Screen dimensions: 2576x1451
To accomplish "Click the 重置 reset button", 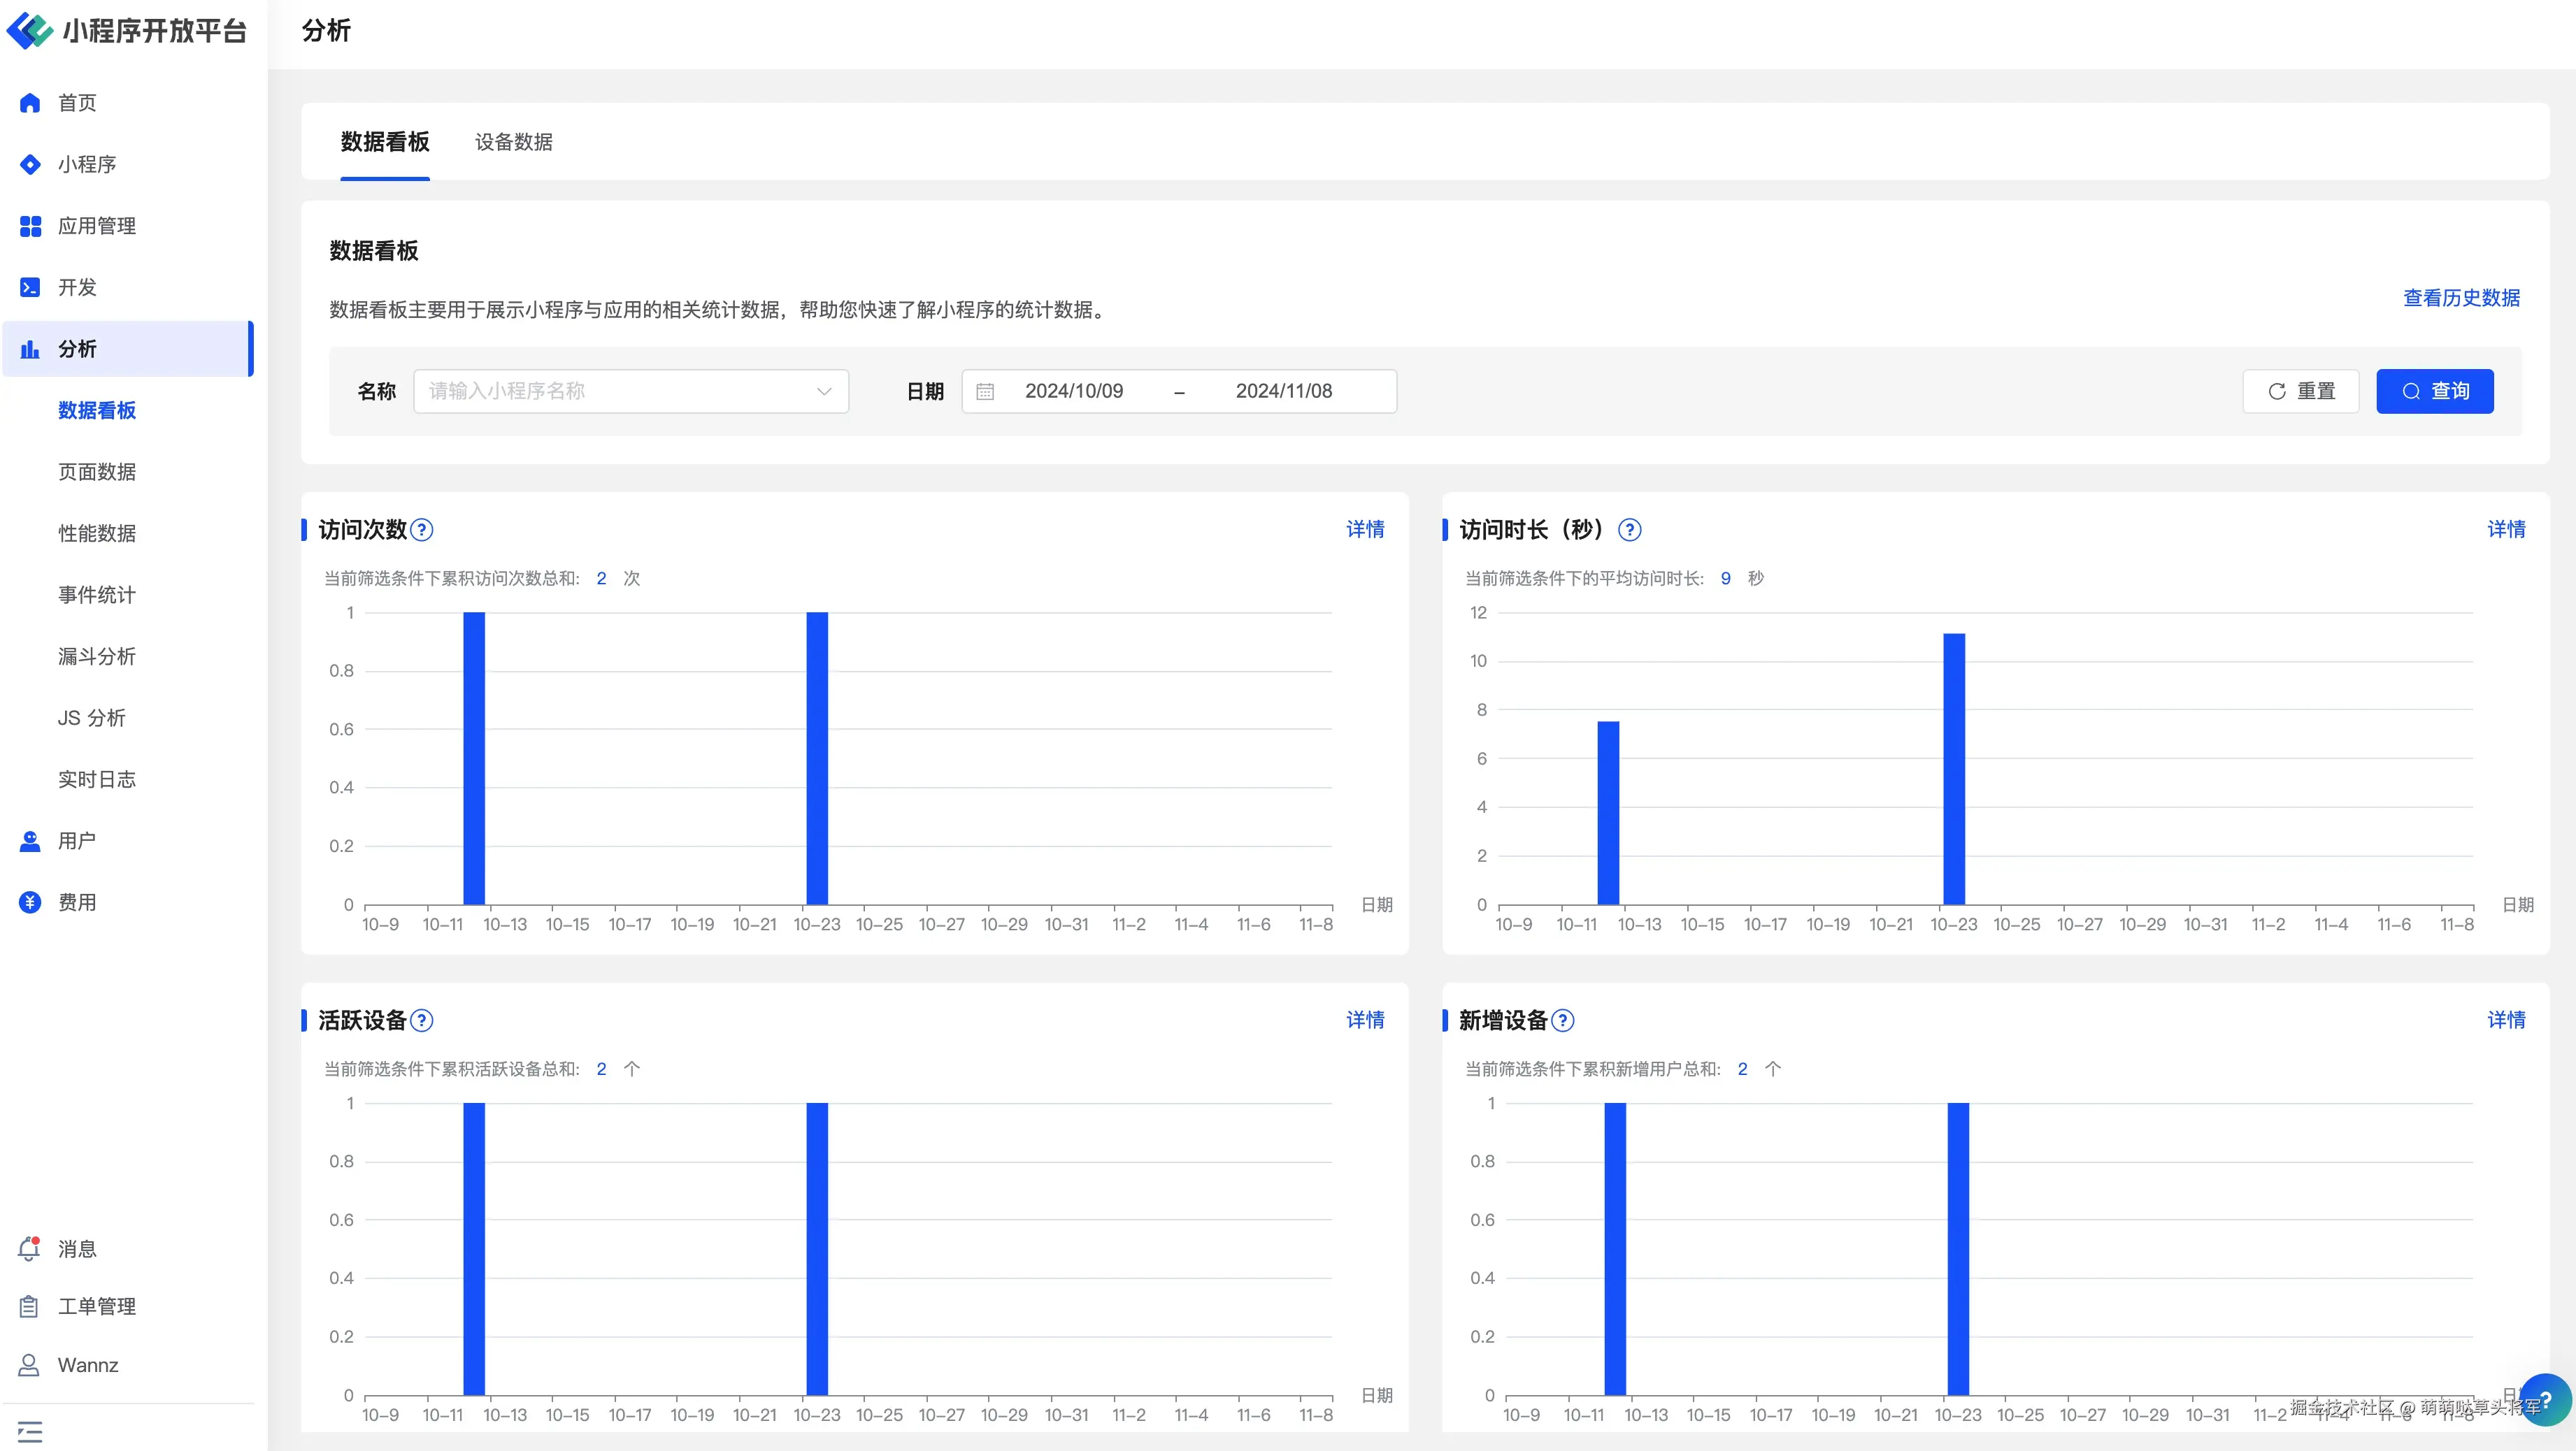I will coord(2300,391).
